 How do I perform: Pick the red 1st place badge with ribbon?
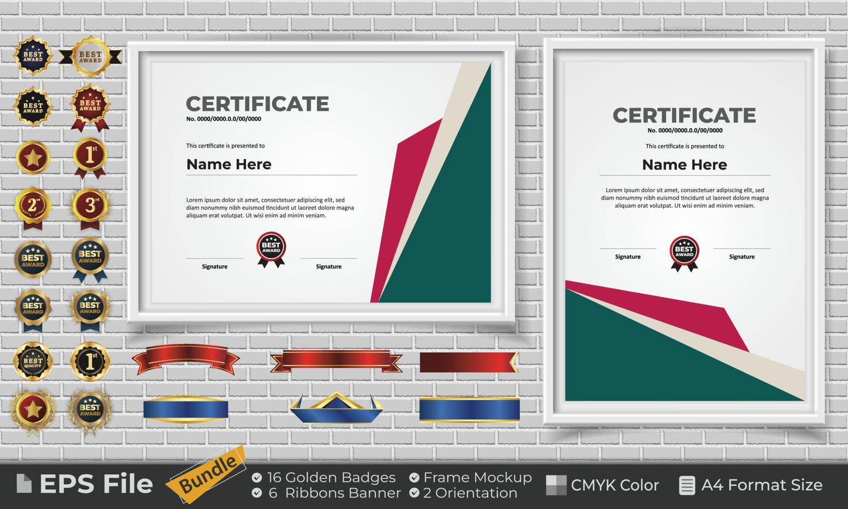(x=90, y=158)
